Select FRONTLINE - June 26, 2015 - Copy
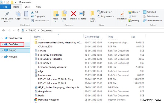Image resolution: width=164 pixels, height=103 pixels. pos(56,79)
